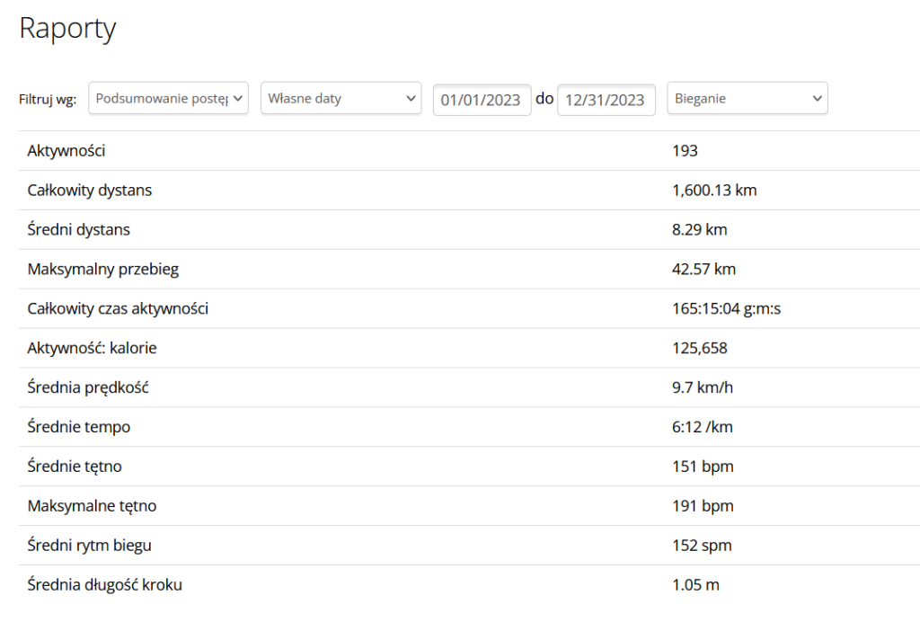This screenshot has width=920, height=622.
Task: Click the "Całkowity dystans" row label
Action: [x=90, y=191]
